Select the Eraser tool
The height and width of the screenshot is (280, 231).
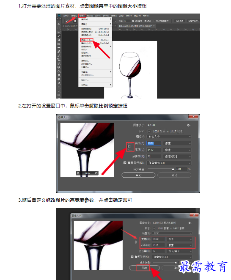click(59, 67)
